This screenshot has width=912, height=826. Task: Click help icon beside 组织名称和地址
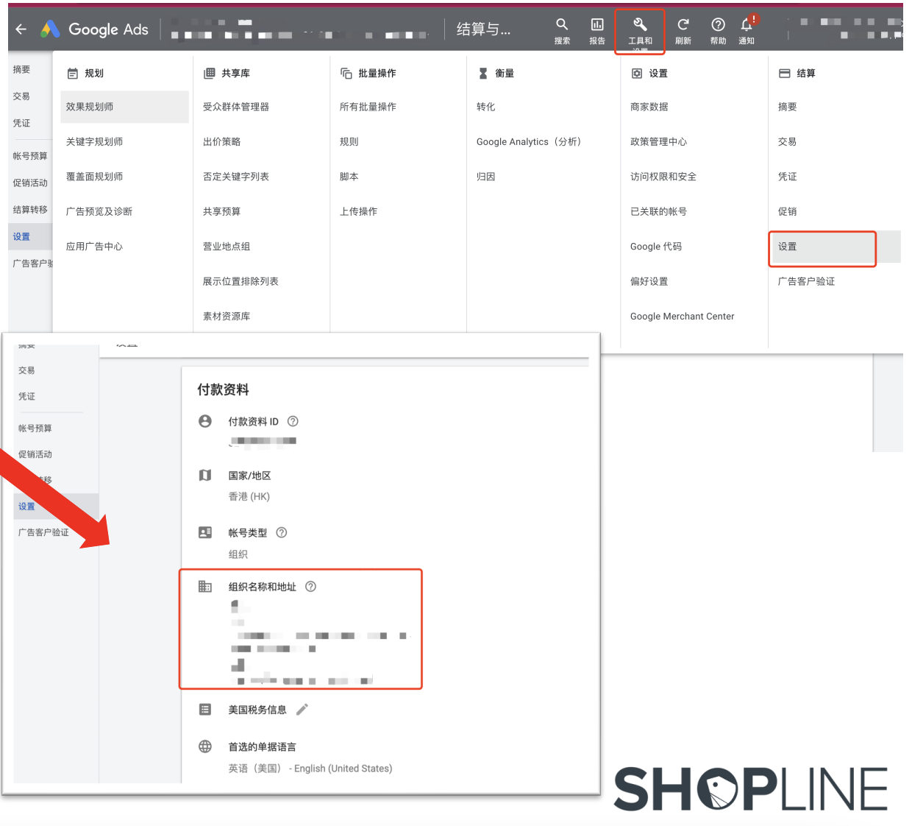point(310,587)
